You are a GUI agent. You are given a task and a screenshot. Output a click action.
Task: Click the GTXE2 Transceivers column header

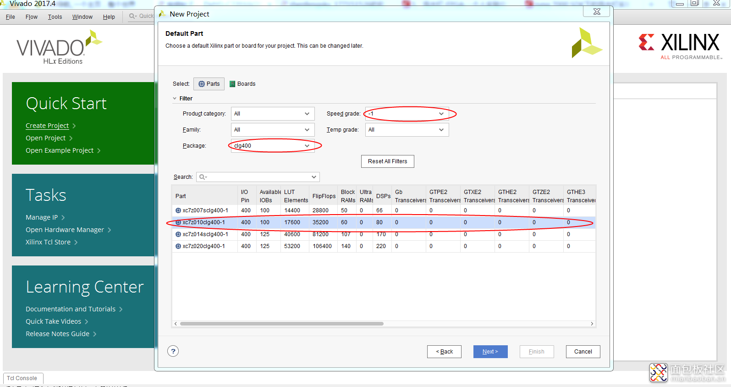pos(478,196)
